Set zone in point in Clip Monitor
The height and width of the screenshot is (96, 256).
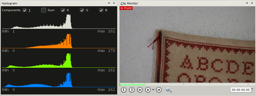(x=124, y=90)
